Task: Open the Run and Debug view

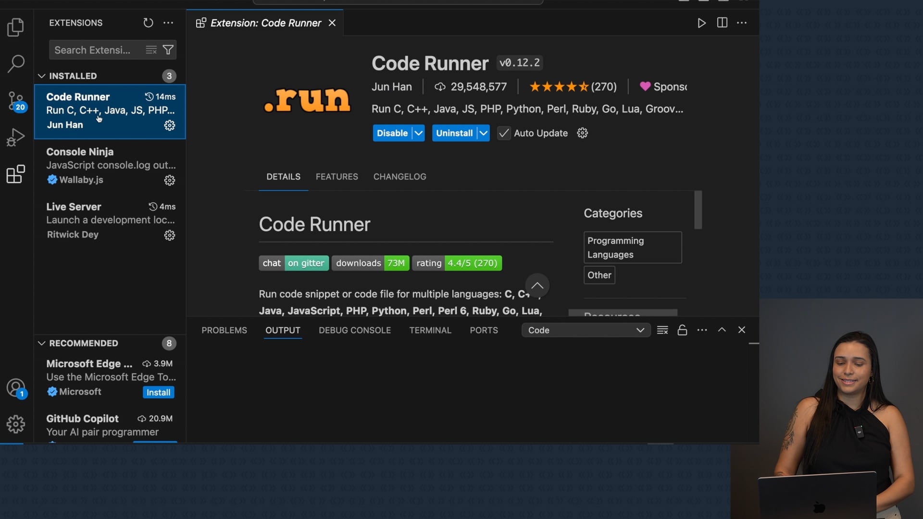Action: pyautogui.click(x=15, y=137)
